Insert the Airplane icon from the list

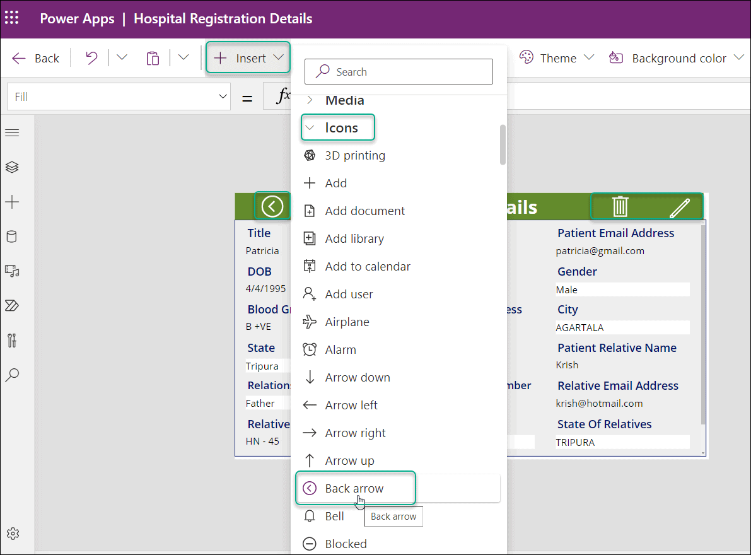coord(347,322)
